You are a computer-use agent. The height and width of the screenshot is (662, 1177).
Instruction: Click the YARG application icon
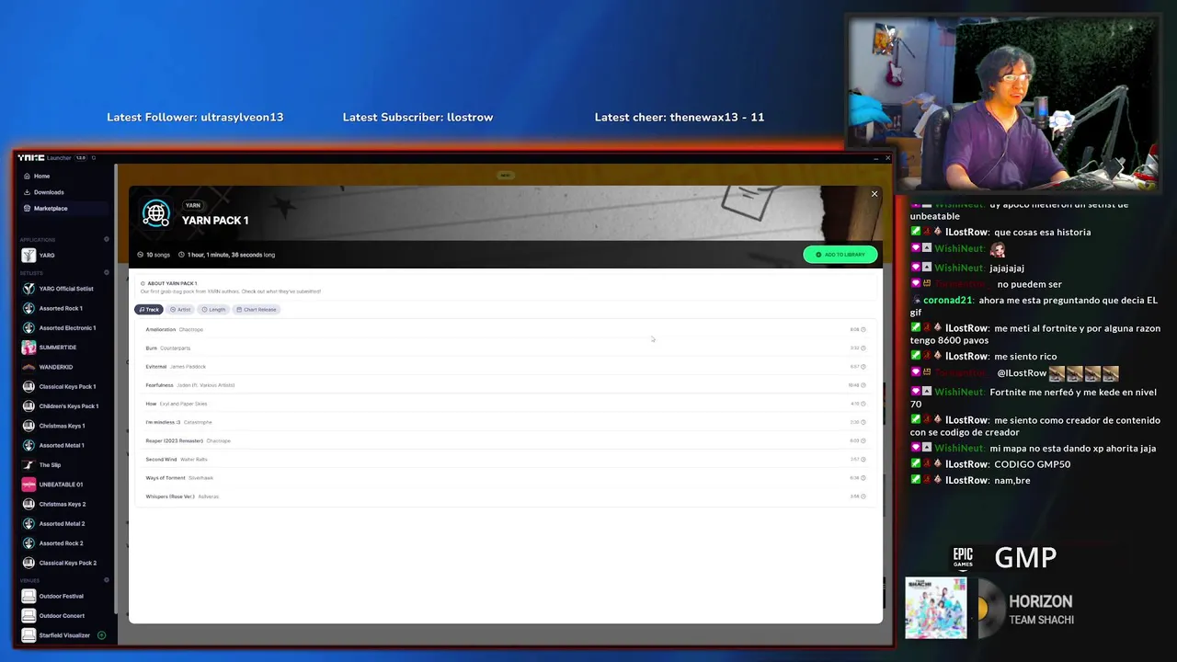pyautogui.click(x=29, y=256)
